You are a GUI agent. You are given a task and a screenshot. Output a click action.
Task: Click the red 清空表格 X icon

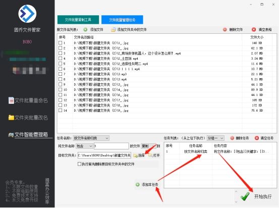point(254,30)
